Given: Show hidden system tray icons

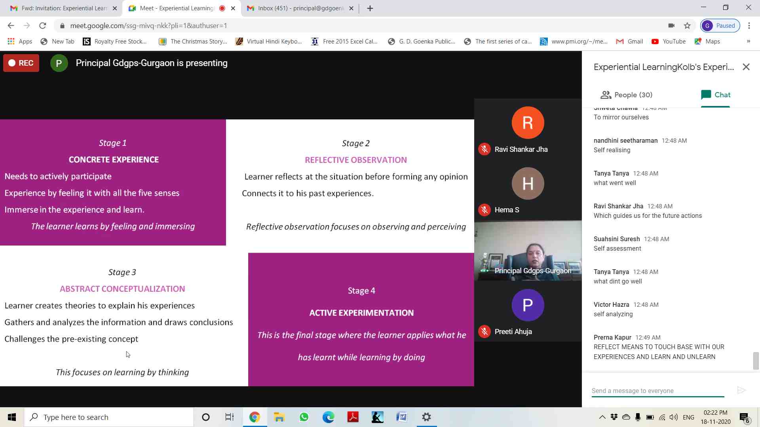Looking at the screenshot, I should coord(602,417).
